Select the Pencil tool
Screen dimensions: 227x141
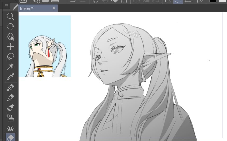[x=10, y=98]
